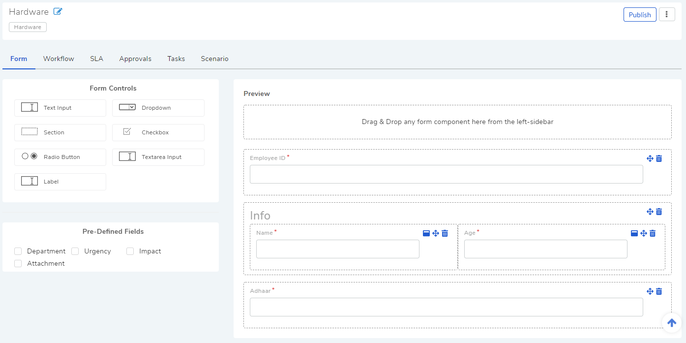Check the Urgency predefined field
The height and width of the screenshot is (343, 686).
75,251
